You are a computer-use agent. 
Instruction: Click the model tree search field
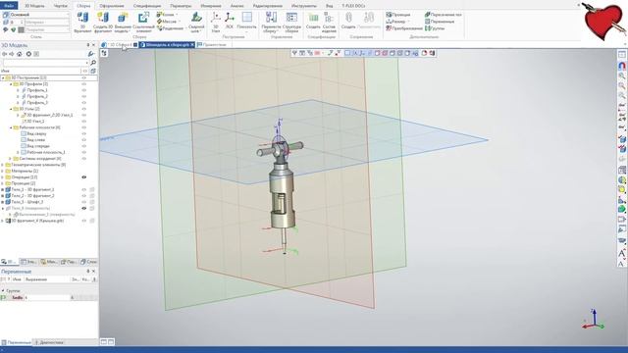click(45, 63)
